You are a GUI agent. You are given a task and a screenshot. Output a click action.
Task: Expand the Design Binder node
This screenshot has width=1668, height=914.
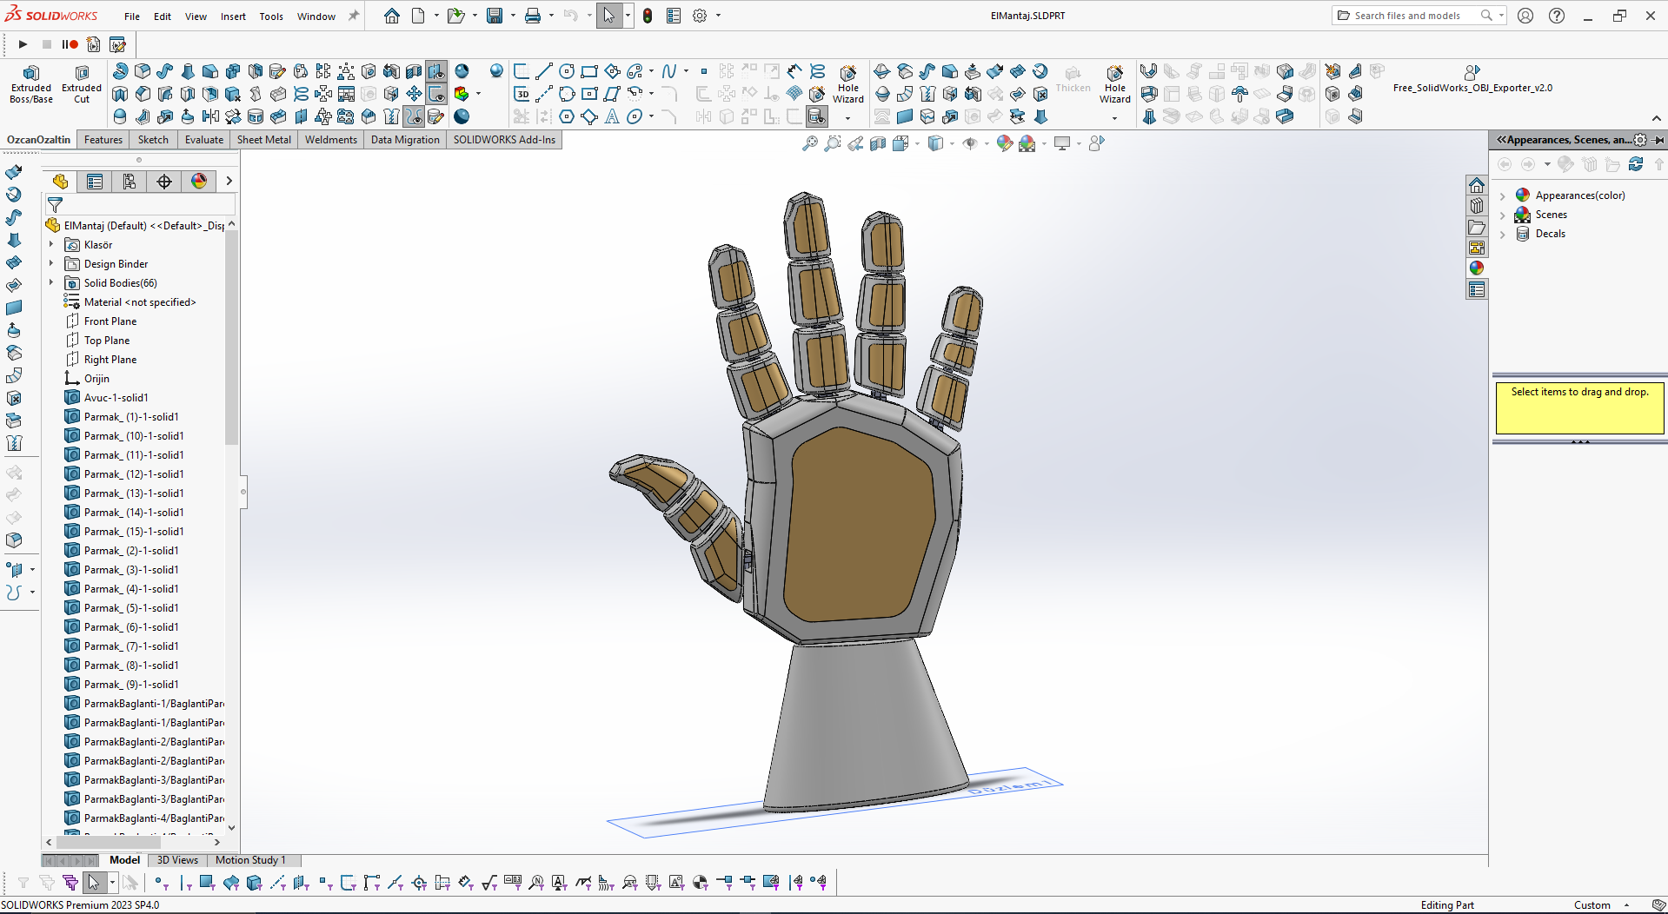click(51, 264)
